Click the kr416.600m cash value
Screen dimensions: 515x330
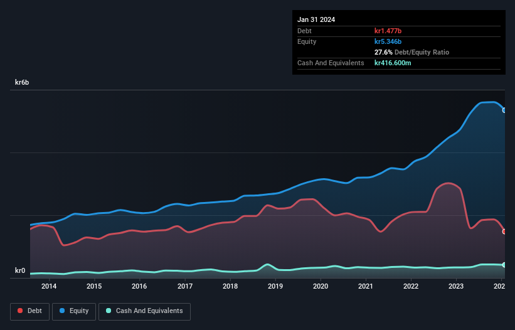tap(393, 63)
